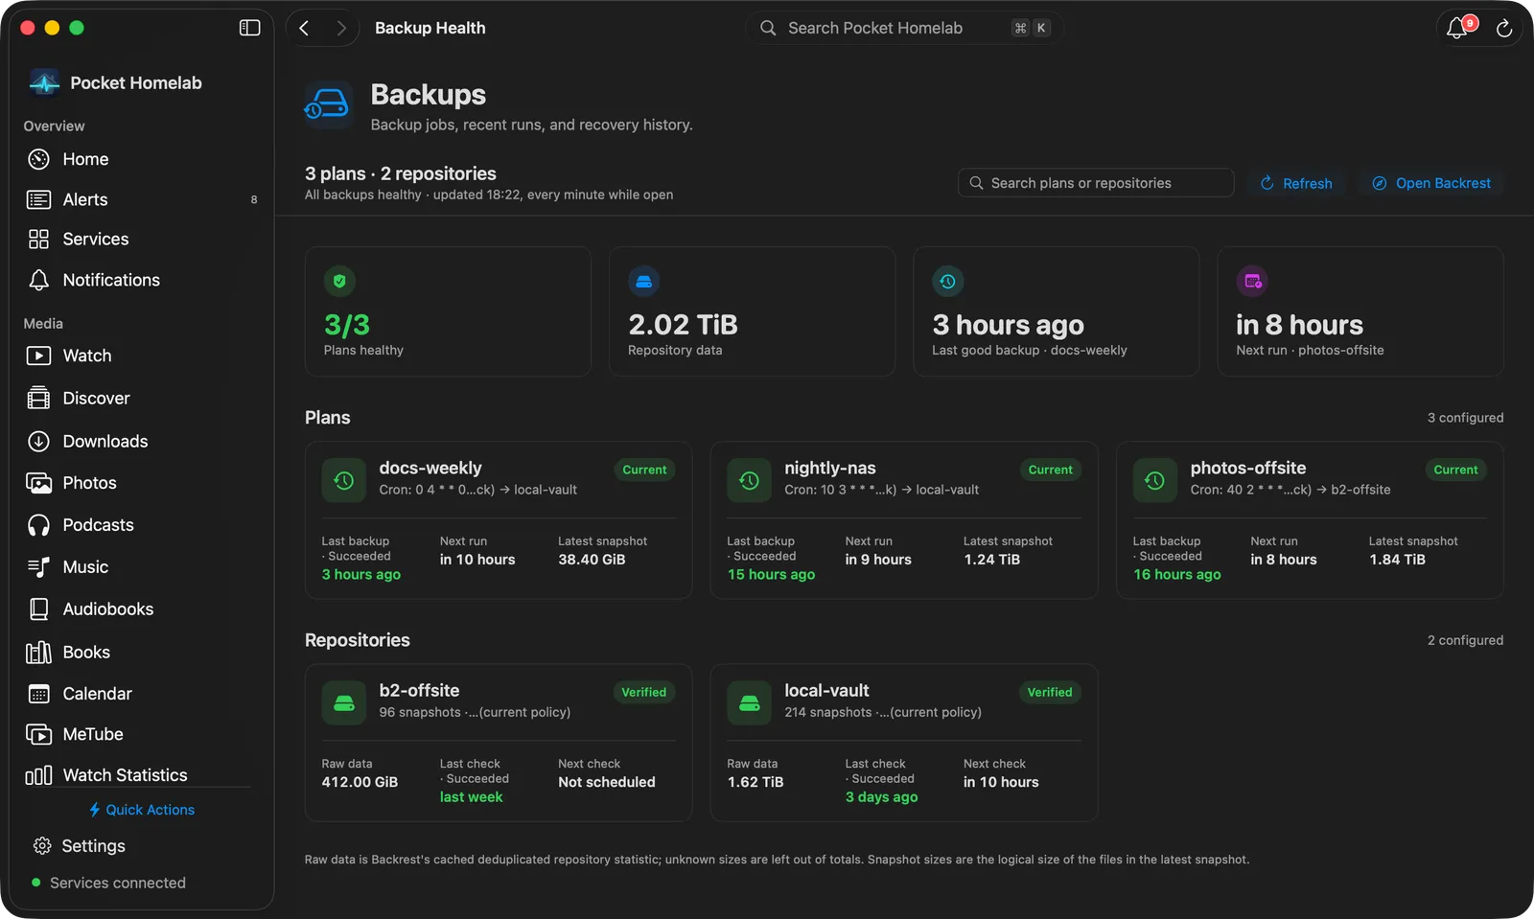
Task: Click the MeTube icon
Action: 38,734
